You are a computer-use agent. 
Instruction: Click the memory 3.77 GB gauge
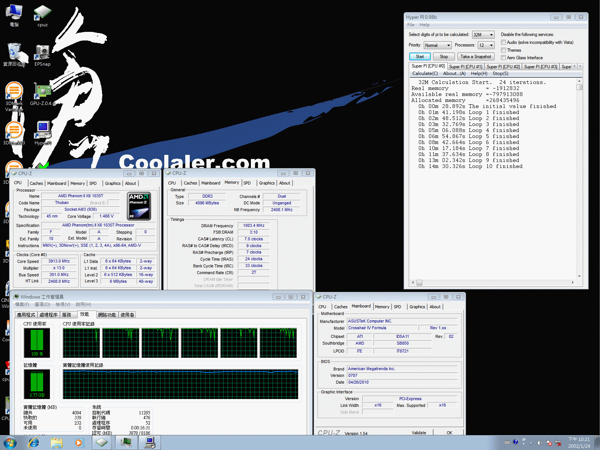(37, 384)
